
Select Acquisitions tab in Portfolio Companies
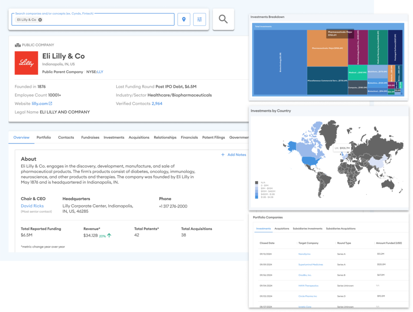pos(282,228)
